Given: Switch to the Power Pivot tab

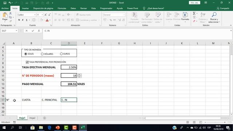Looking at the screenshot, I should coord(133,8).
